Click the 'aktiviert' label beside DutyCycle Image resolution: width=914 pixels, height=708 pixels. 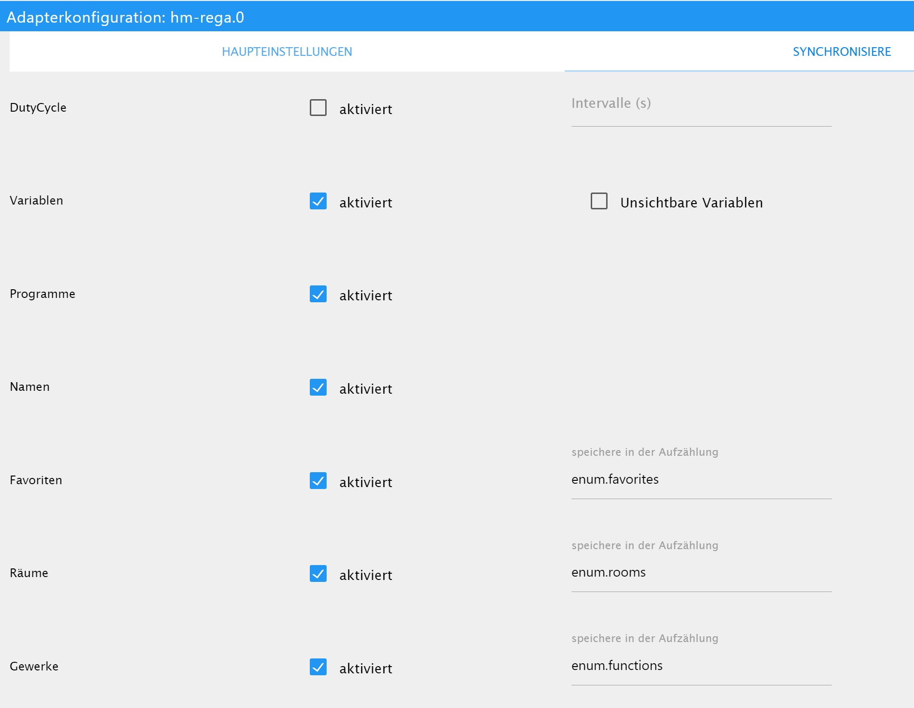coord(366,109)
